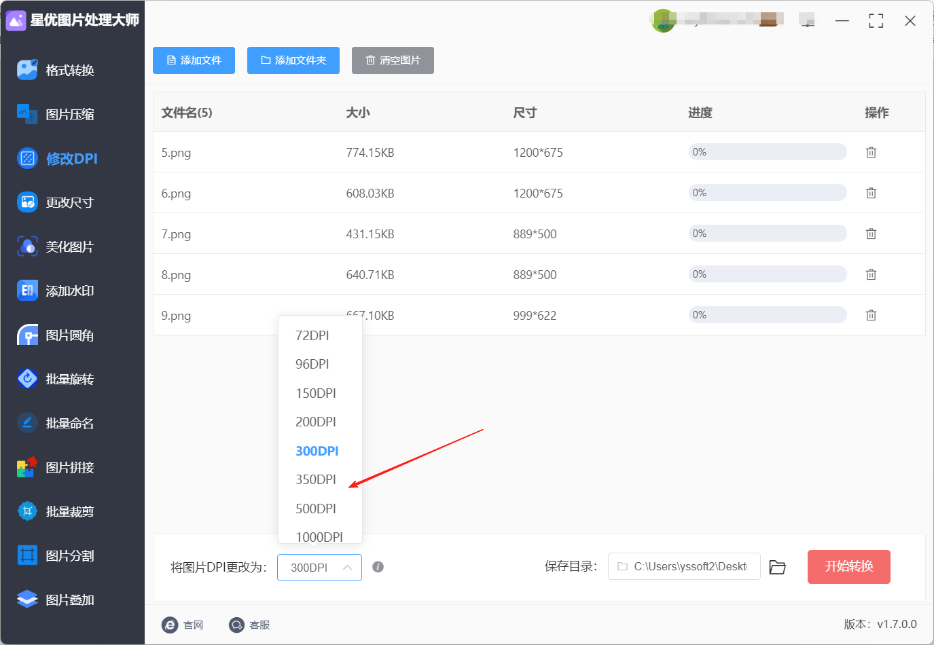
Task: Click the save directory path field
Action: (684, 566)
